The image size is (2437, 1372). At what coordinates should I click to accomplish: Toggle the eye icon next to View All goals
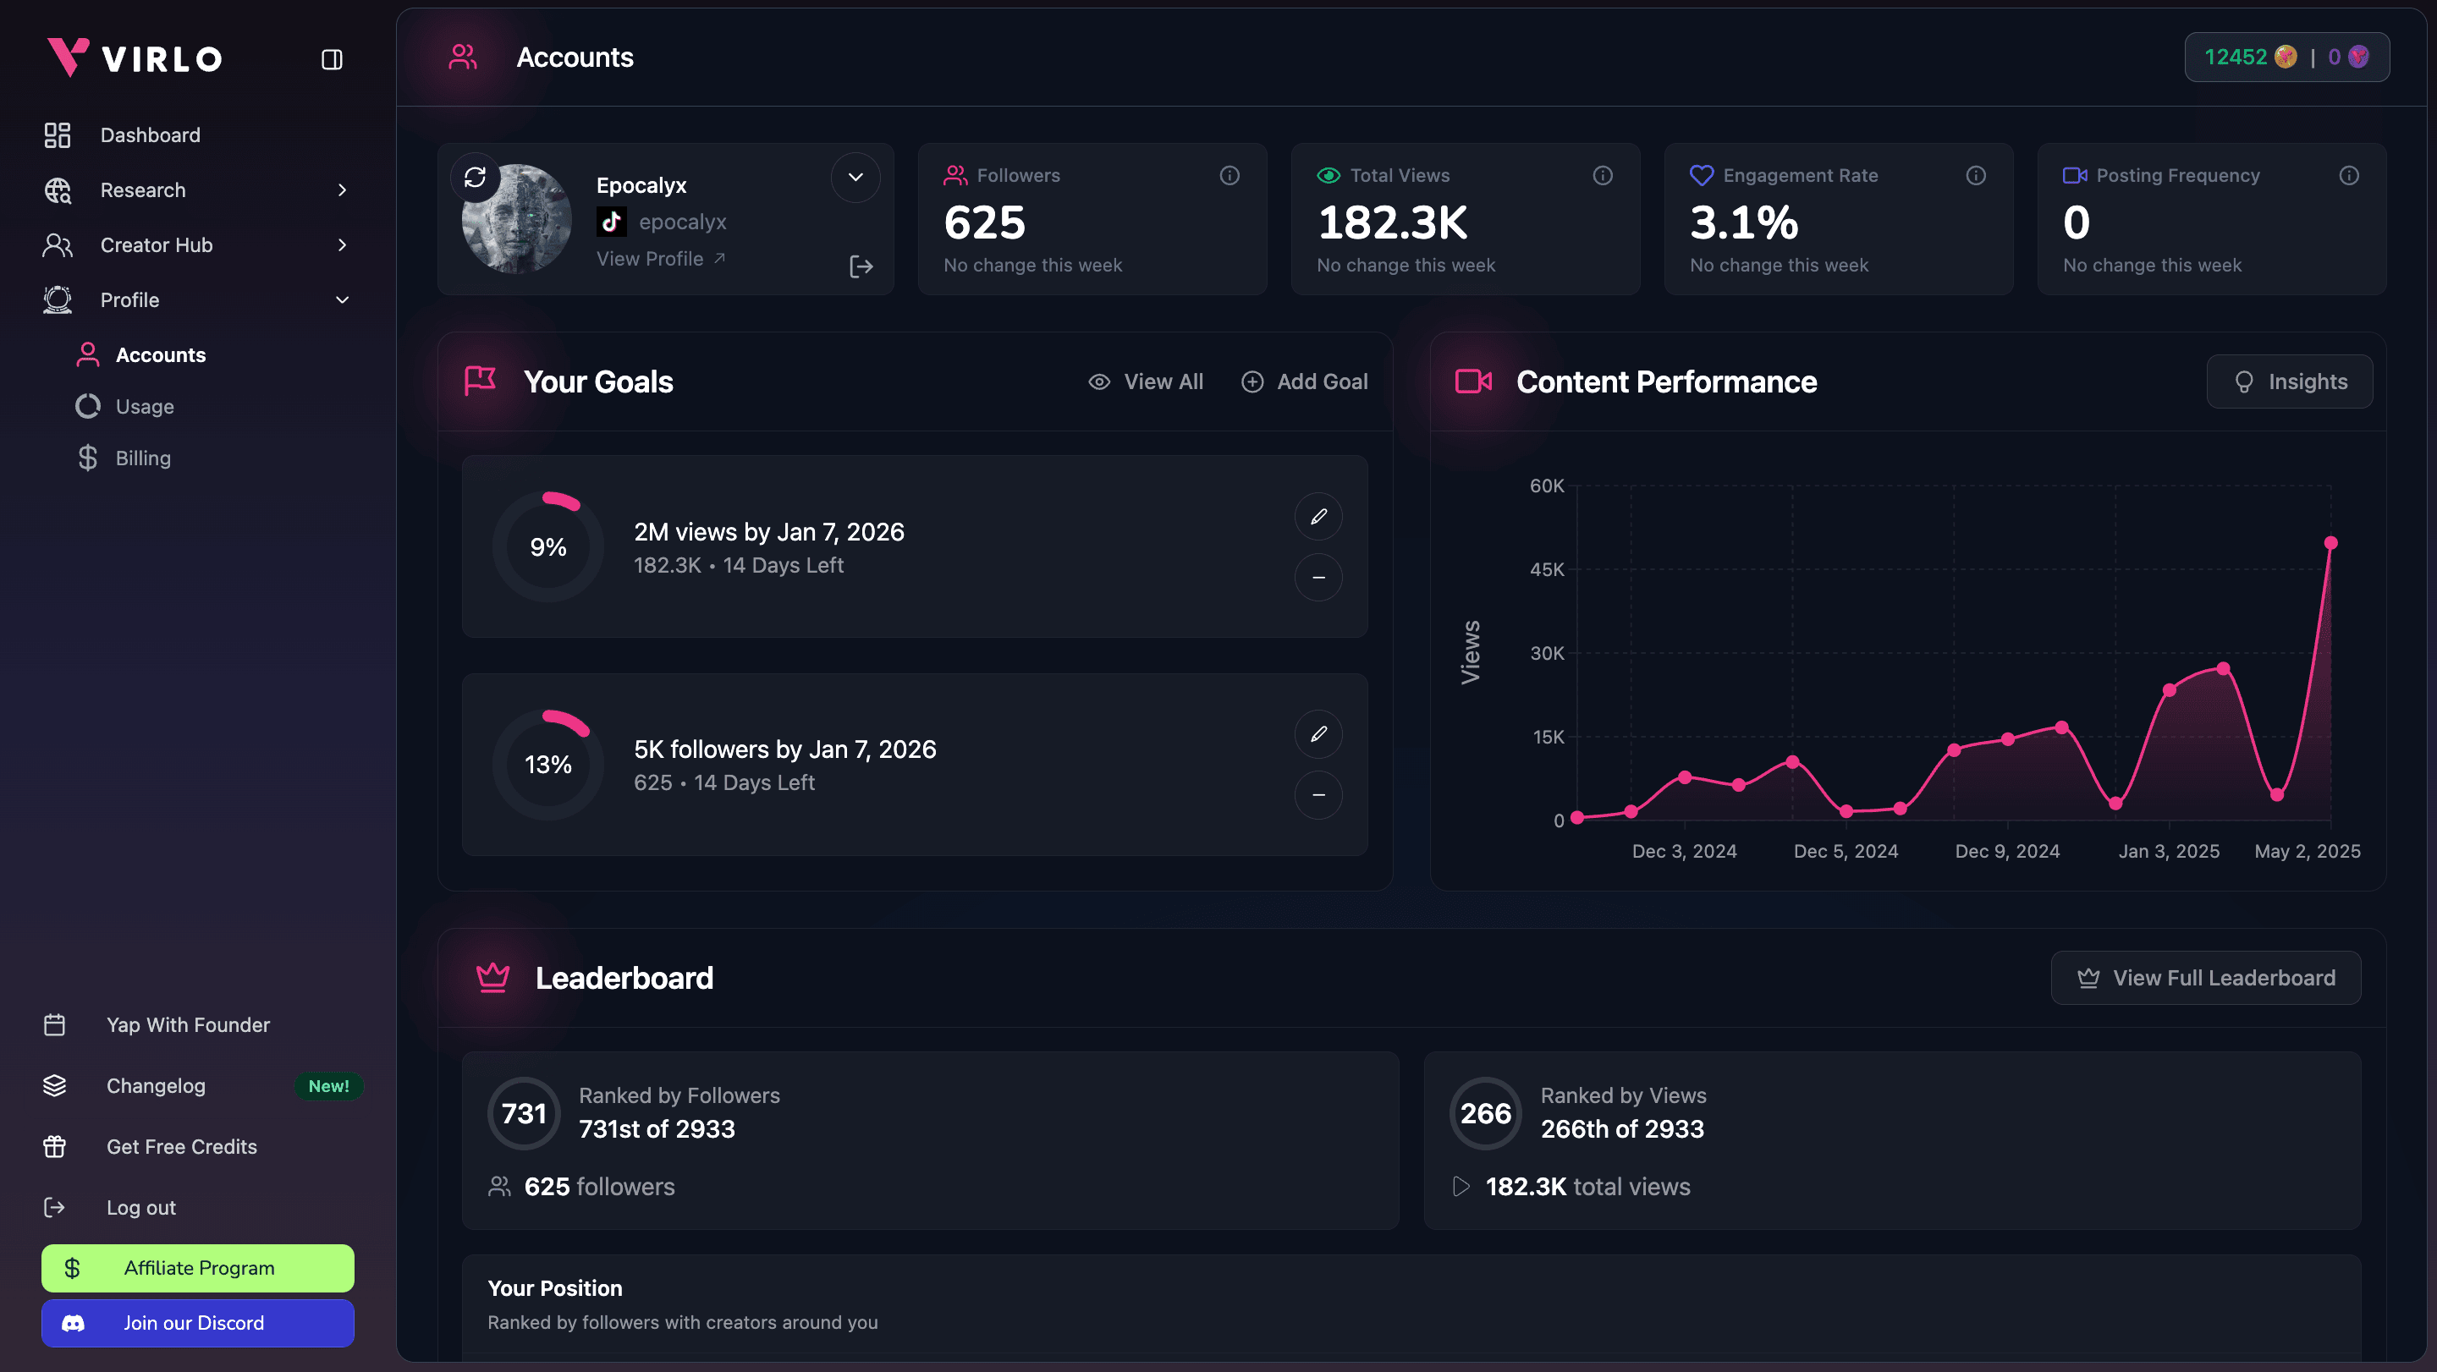click(x=1098, y=381)
